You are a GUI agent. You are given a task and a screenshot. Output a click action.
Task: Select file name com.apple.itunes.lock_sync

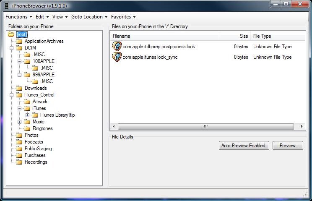click(150, 57)
